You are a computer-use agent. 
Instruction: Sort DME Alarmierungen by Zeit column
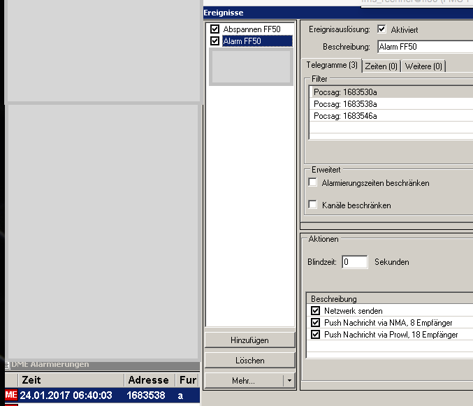71,379
